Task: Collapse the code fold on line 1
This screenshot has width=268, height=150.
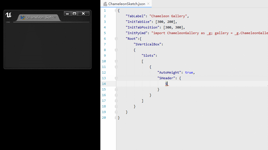Action: [x=116, y=10]
